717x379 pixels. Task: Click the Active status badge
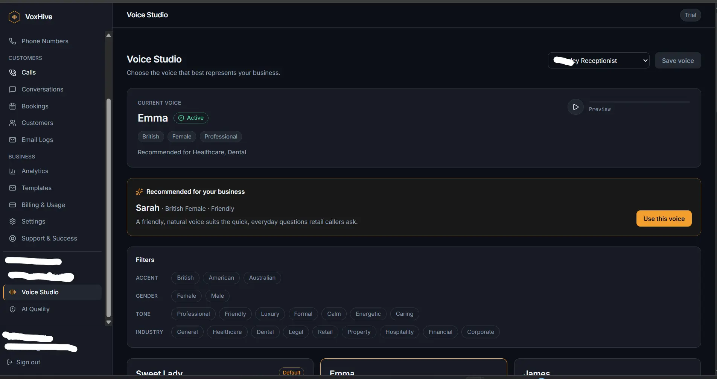pyautogui.click(x=191, y=118)
